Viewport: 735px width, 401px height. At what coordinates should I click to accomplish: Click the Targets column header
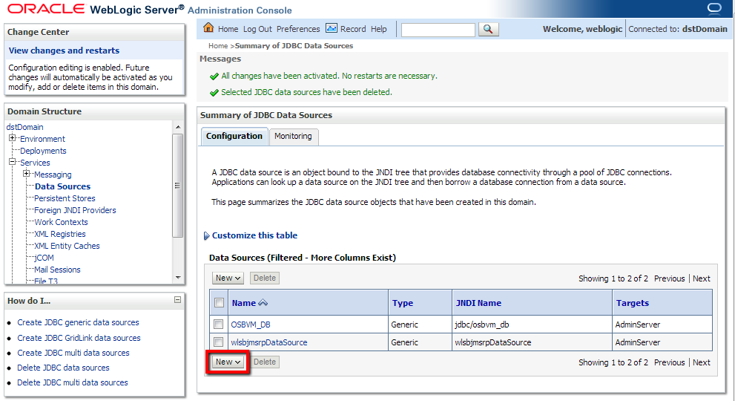coord(633,303)
